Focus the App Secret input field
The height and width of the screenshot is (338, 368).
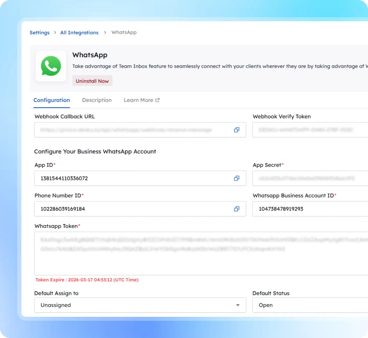tap(310, 178)
